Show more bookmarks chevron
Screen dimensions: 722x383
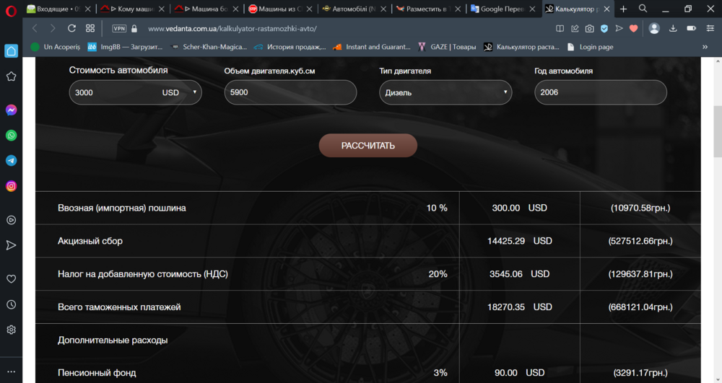(x=705, y=47)
